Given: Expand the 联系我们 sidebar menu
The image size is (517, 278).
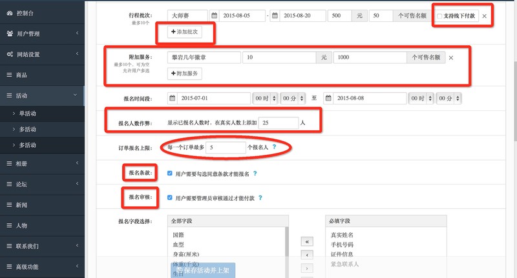Looking at the screenshot, I should (x=42, y=246).
